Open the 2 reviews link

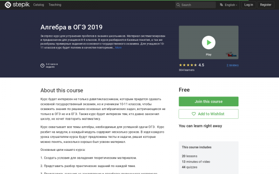[232, 65]
